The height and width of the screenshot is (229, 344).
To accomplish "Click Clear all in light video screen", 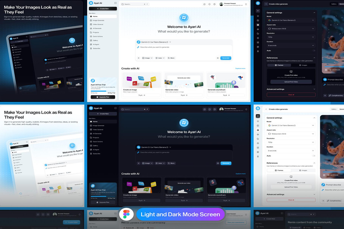I will point(291,200).
